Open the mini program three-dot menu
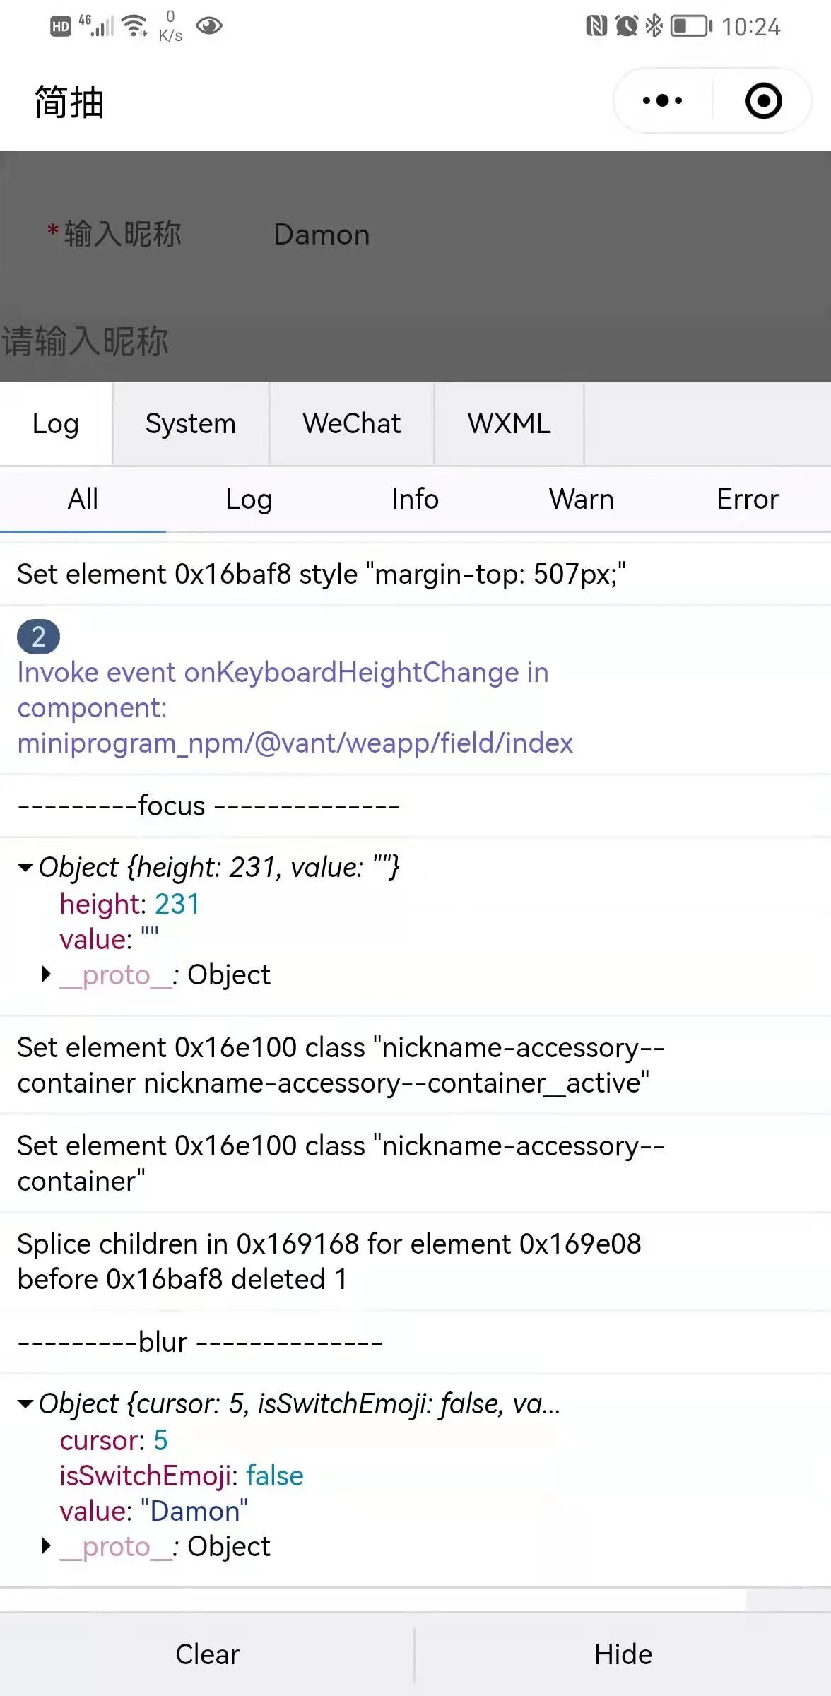Image resolution: width=831 pixels, height=1696 pixels. click(x=662, y=100)
